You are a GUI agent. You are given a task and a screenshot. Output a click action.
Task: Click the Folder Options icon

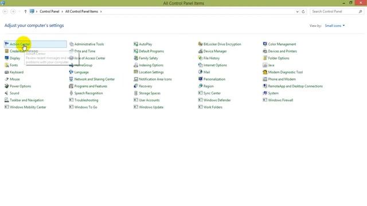pos(265,58)
